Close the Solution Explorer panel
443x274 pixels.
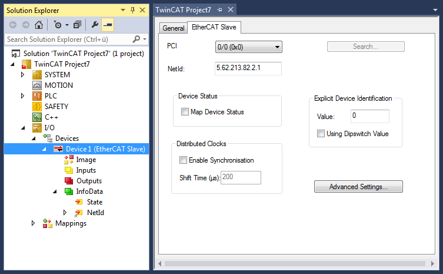[143, 10]
